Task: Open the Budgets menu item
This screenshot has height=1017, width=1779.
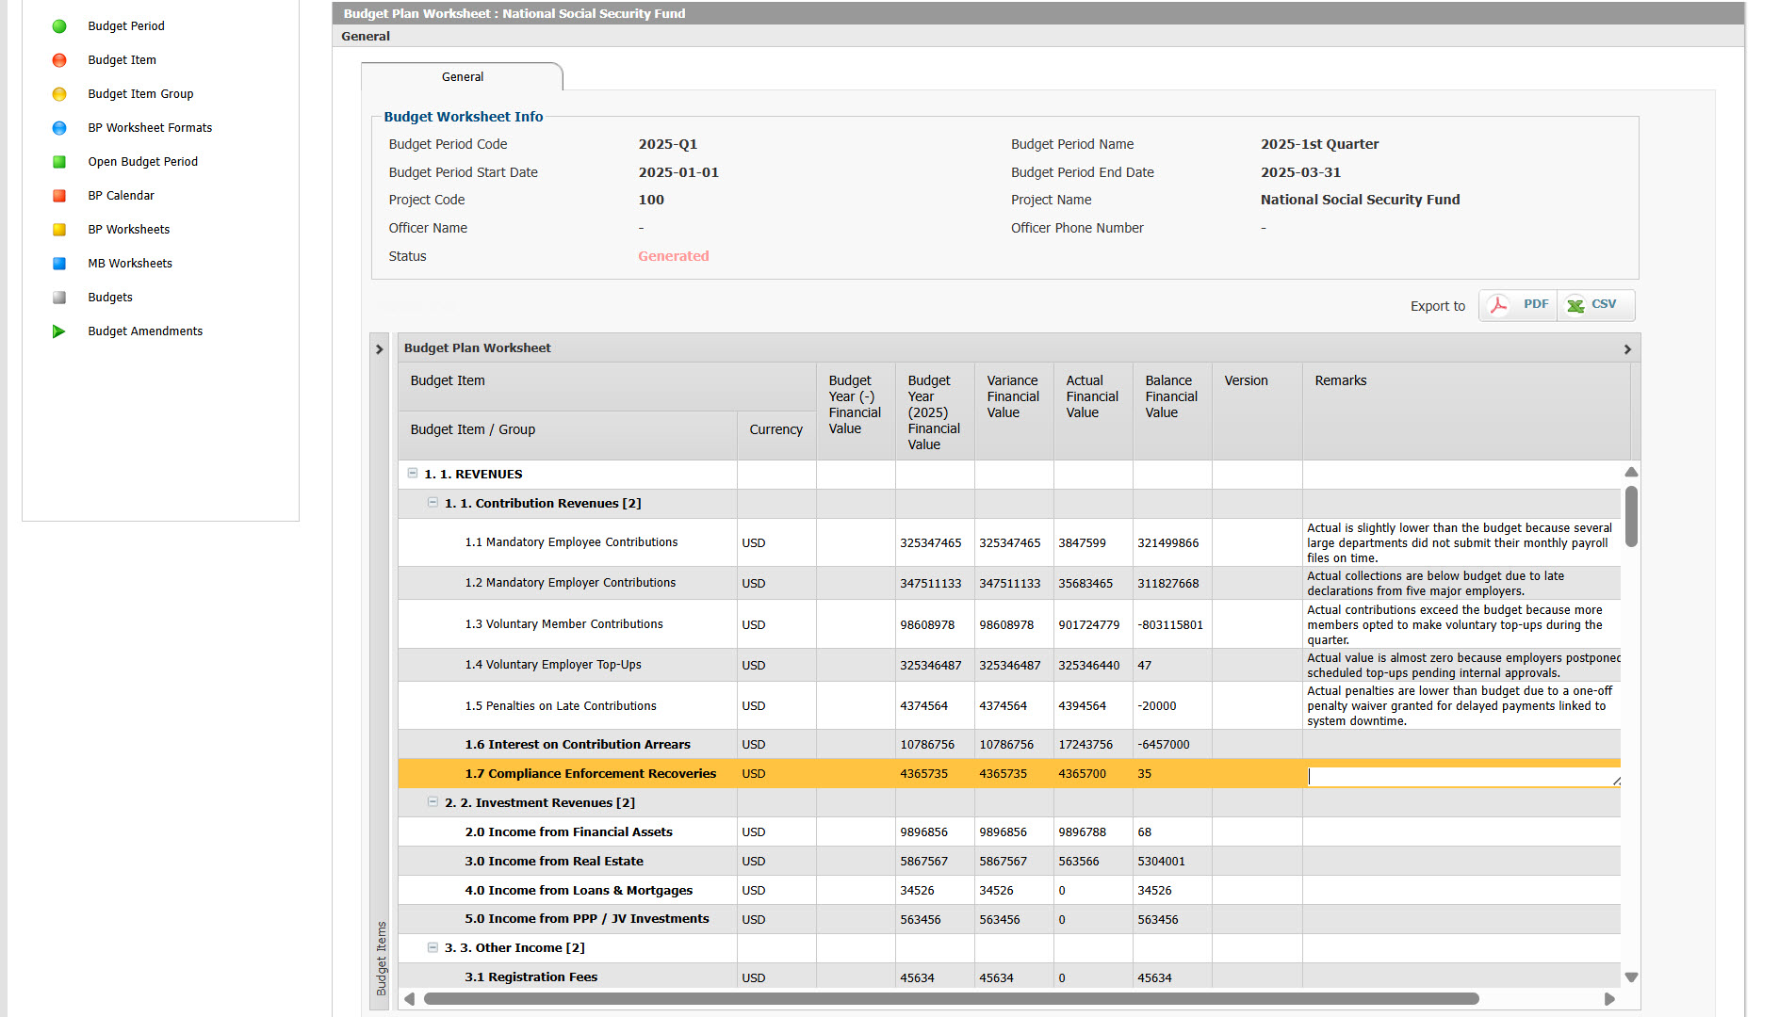Action: [110, 298]
